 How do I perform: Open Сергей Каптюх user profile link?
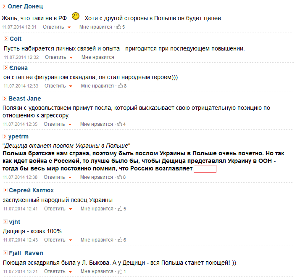pos(32,190)
